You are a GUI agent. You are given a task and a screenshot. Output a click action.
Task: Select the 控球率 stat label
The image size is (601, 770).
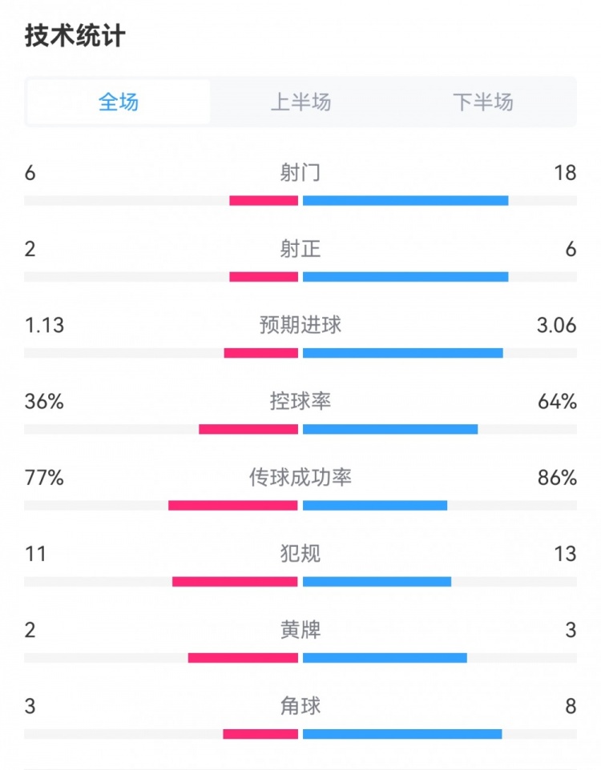tap(300, 401)
